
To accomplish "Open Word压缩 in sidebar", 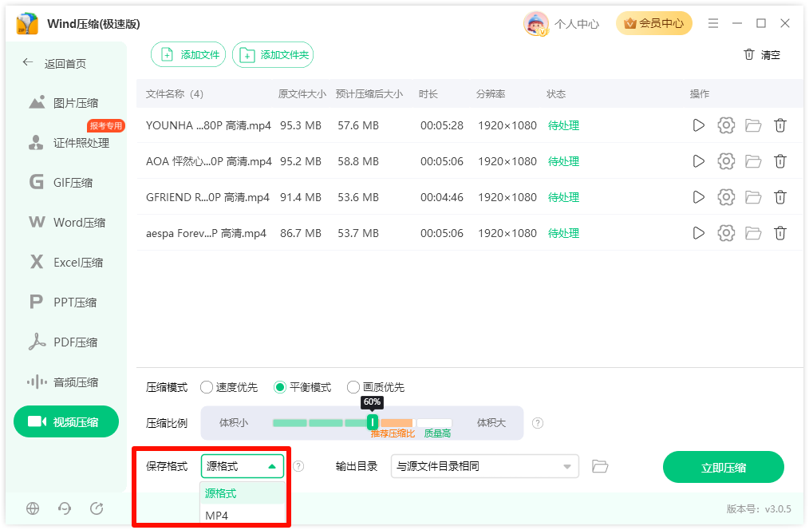I will pyautogui.click(x=67, y=223).
